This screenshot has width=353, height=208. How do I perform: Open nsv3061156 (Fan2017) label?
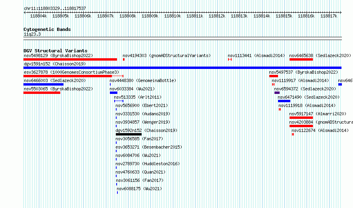140,180
